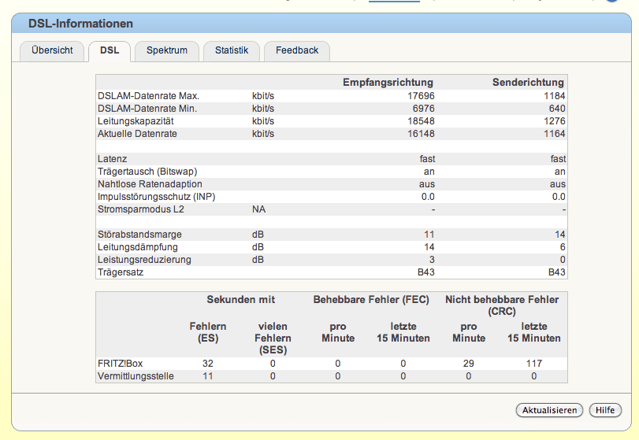The image size is (639, 440).
Task: Click the Fehlern (ES) subheader
Action: pos(208,332)
